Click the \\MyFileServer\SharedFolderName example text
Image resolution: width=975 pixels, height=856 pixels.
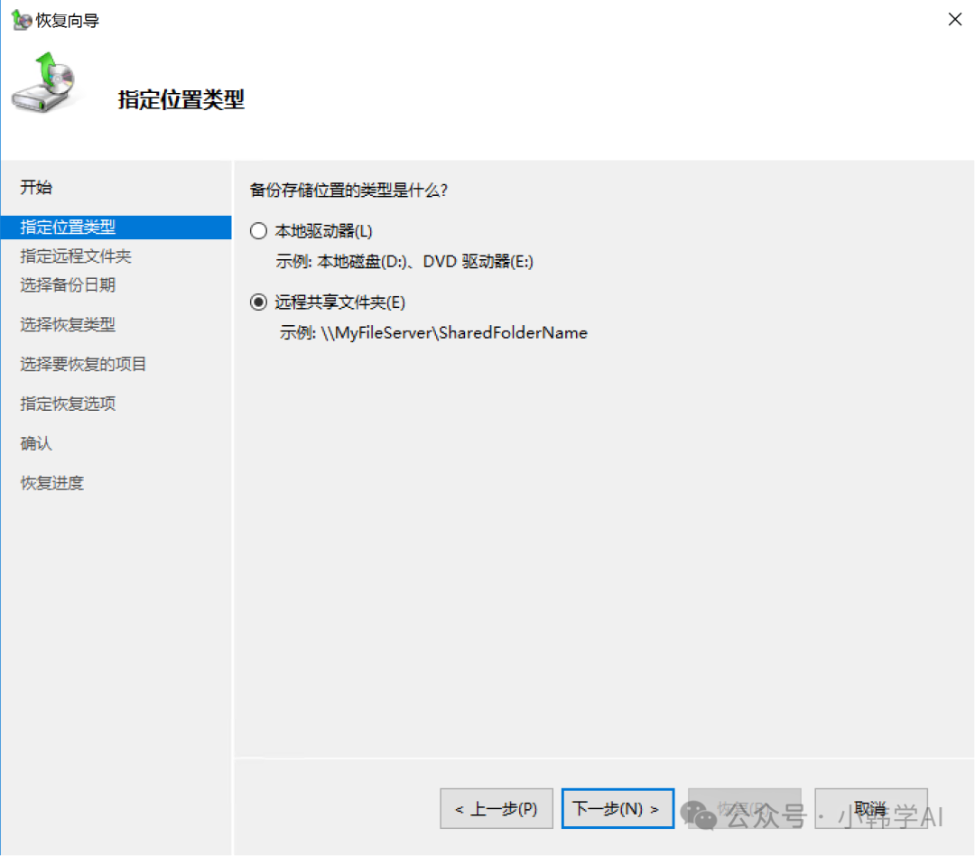(453, 333)
